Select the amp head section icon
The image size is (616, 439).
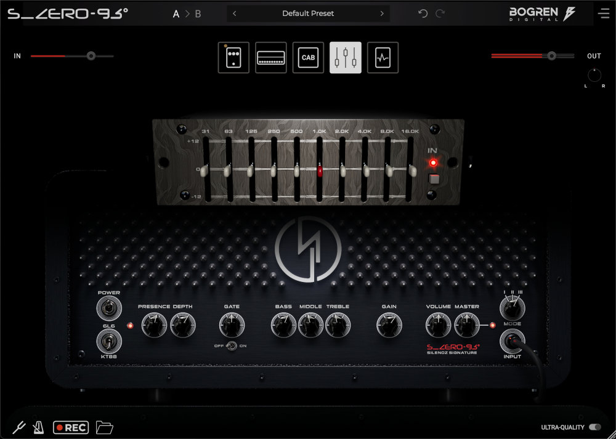click(x=271, y=58)
